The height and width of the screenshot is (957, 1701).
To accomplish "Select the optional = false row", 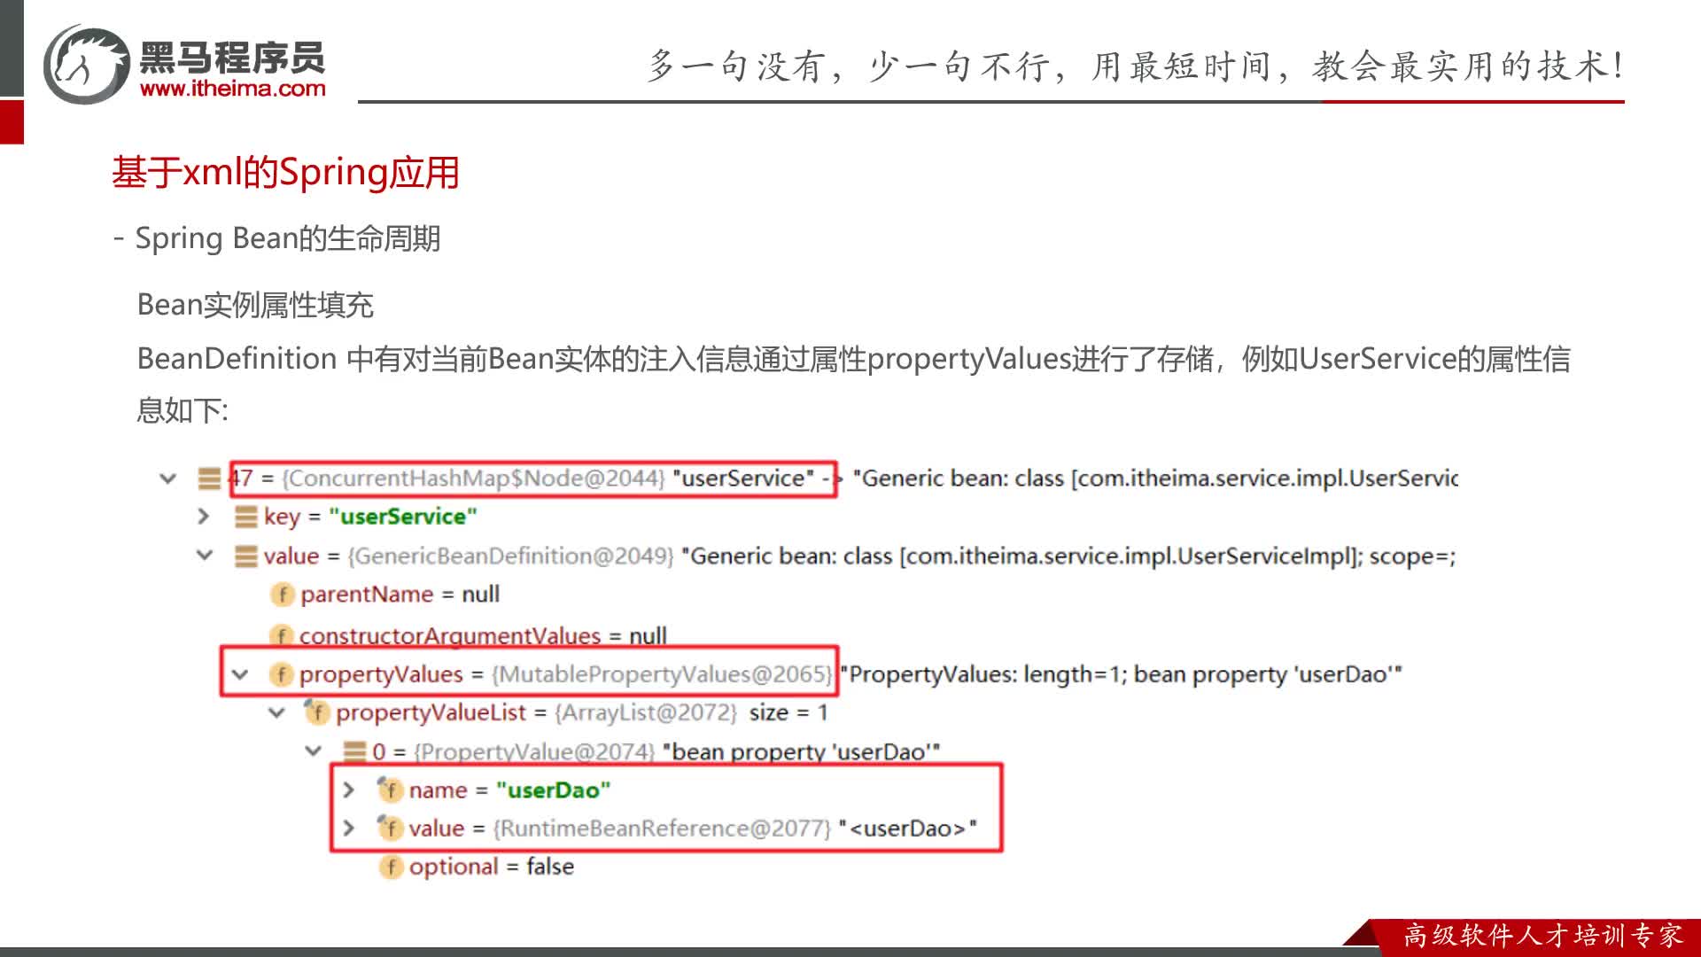I will click(477, 867).
